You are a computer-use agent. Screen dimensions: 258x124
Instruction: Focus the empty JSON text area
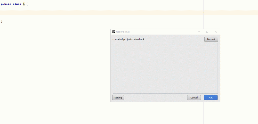165,68
